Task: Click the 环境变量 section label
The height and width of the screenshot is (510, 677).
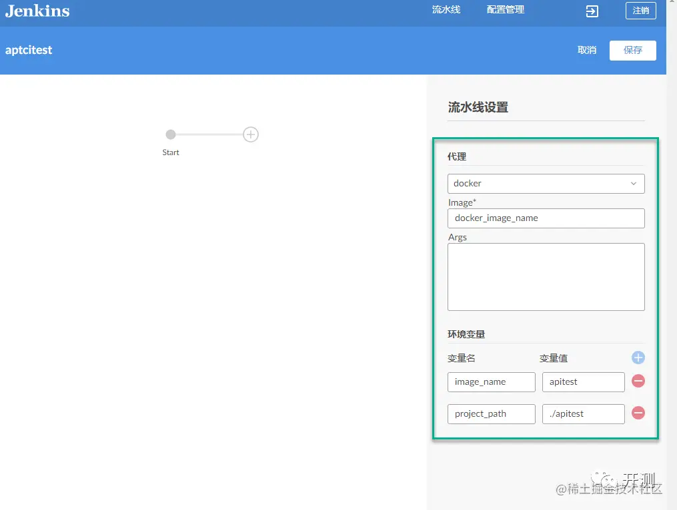Action: [x=466, y=334]
